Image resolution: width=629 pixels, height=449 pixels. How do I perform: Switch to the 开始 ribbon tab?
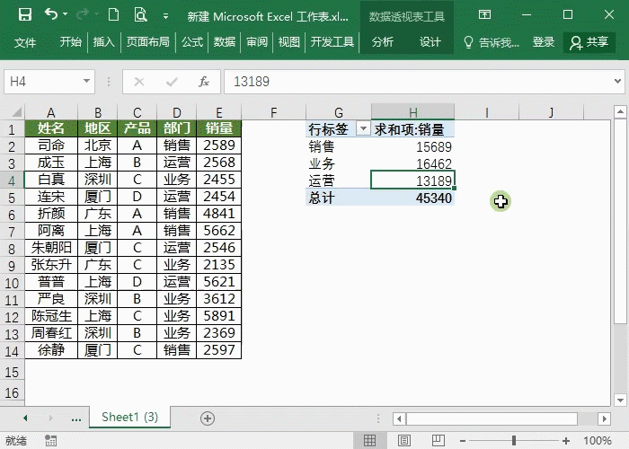tap(71, 41)
